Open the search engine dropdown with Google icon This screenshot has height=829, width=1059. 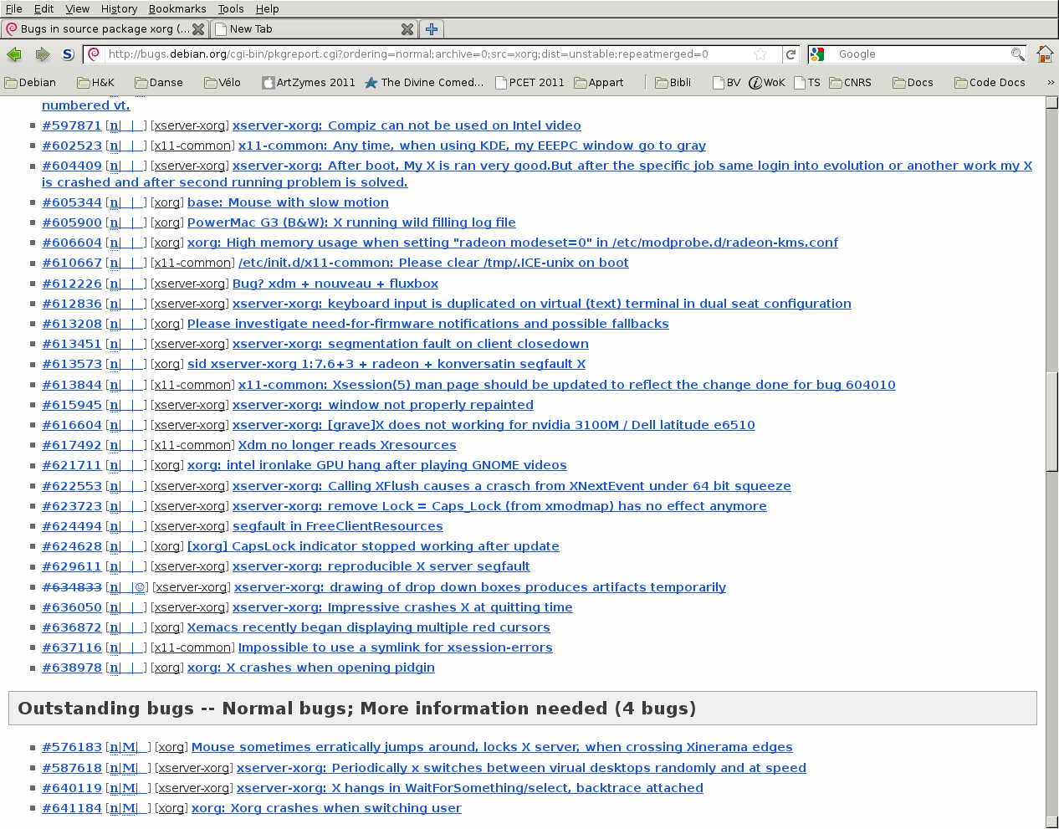click(x=821, y=54)
